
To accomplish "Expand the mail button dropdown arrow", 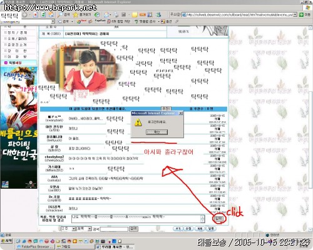I will [110, 15].
